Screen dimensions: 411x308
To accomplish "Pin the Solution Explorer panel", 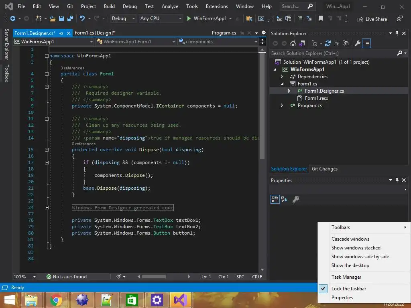I will (397, 33).
